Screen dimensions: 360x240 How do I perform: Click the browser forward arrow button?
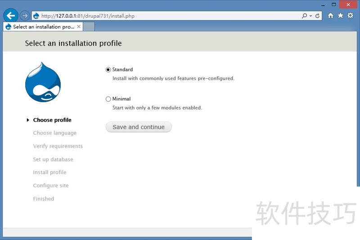(25, 16)
